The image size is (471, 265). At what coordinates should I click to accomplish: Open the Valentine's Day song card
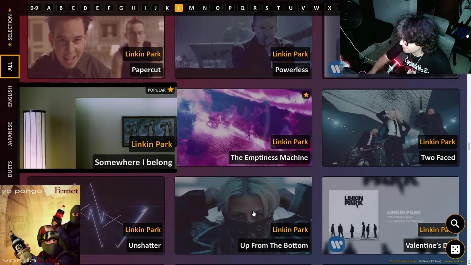point(391,215)
